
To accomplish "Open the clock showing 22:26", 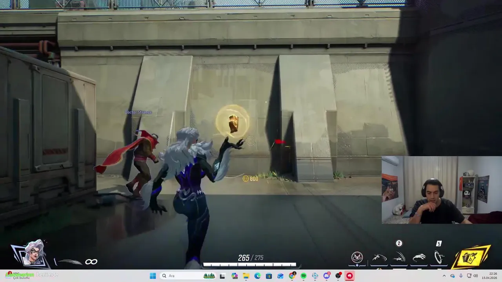I will point(489,276).
